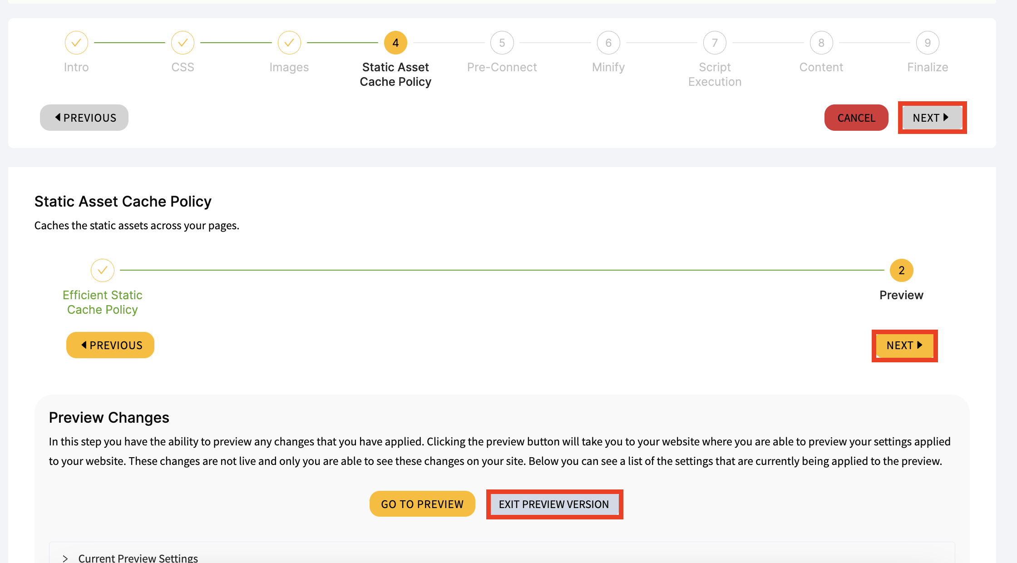Screen dimensions: 1017x563
Task: Click the gray PREVIOUS button at top
Action: [x=84, y=118]
